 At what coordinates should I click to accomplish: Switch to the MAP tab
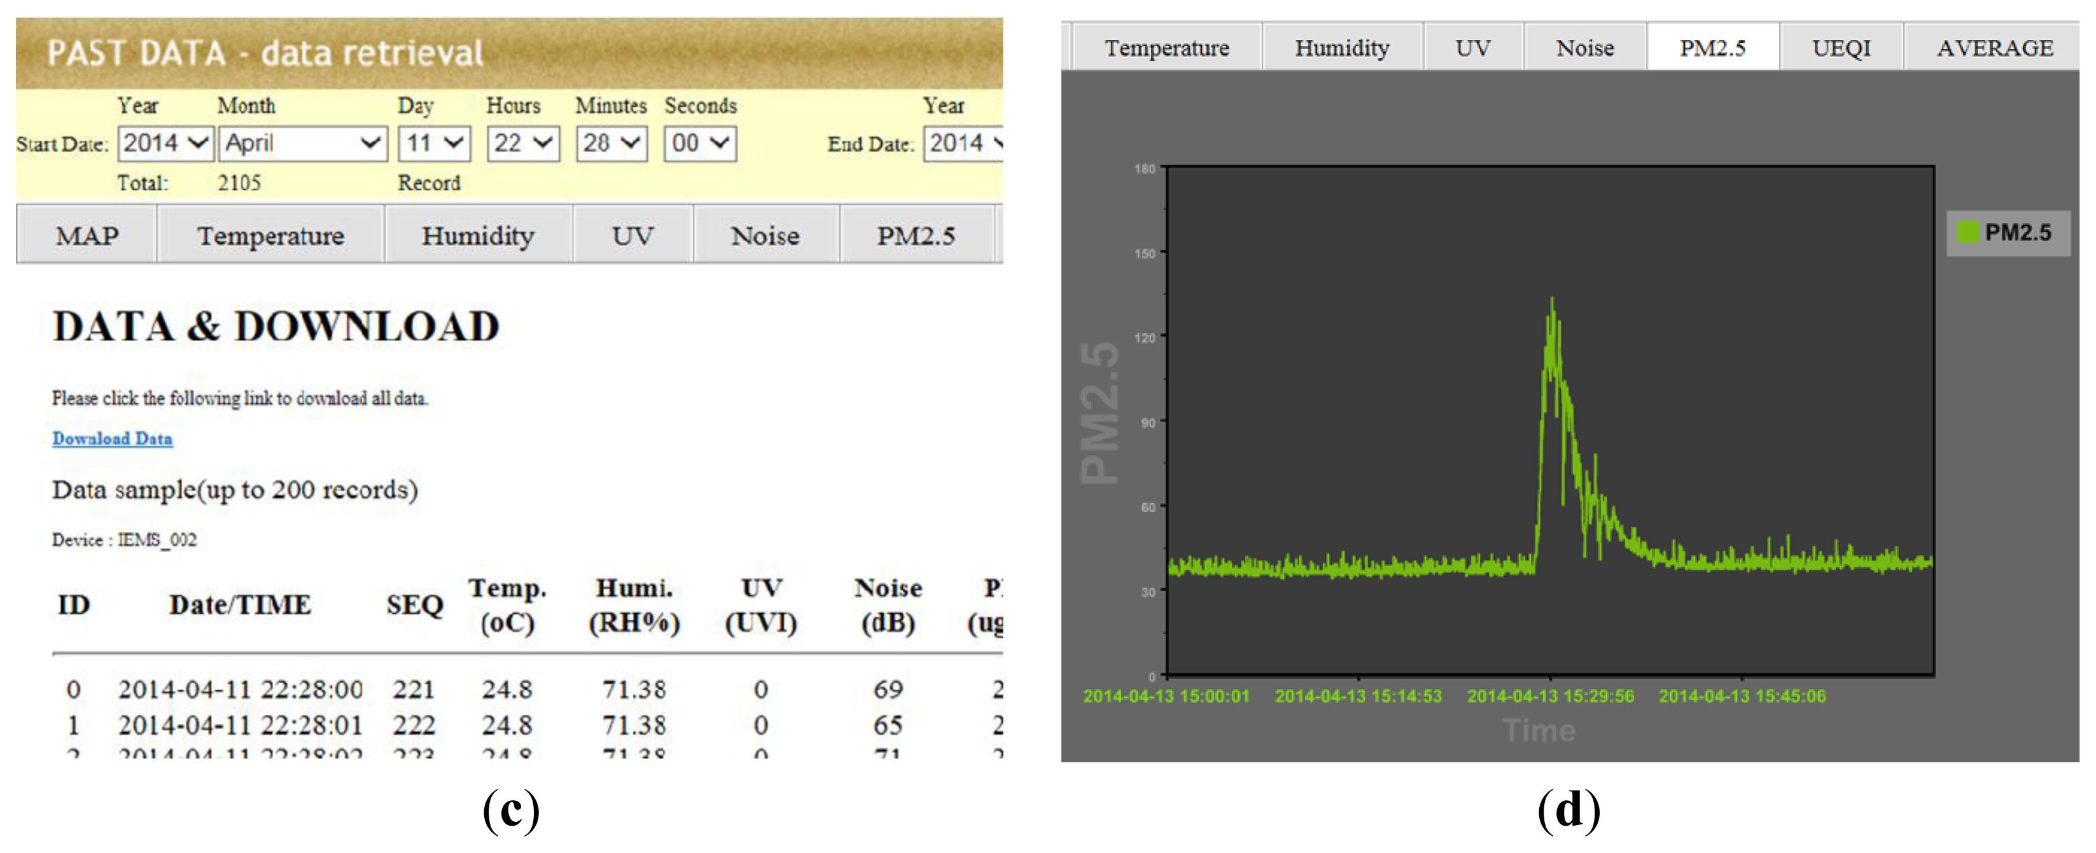[x=87, y=235]
